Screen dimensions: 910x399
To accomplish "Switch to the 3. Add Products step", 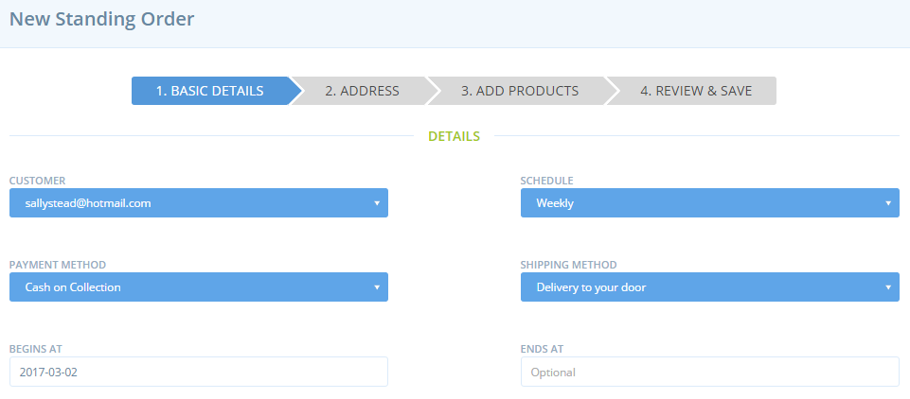I will pyautogui.click(x=520, y=91).
